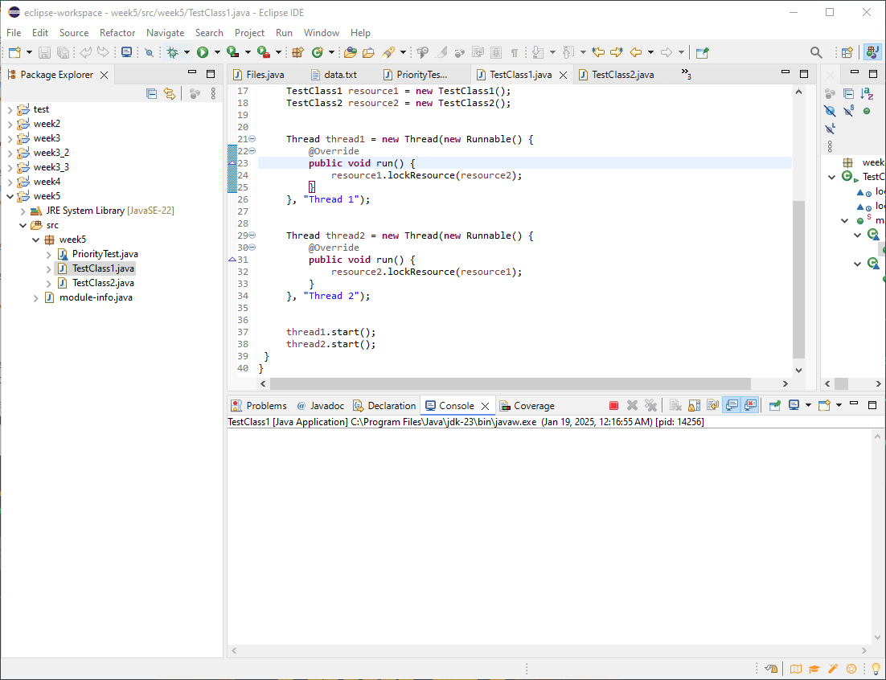Screen dimensions: 886x680
Task: Open the Refactor menu
Action: (117, 33)
